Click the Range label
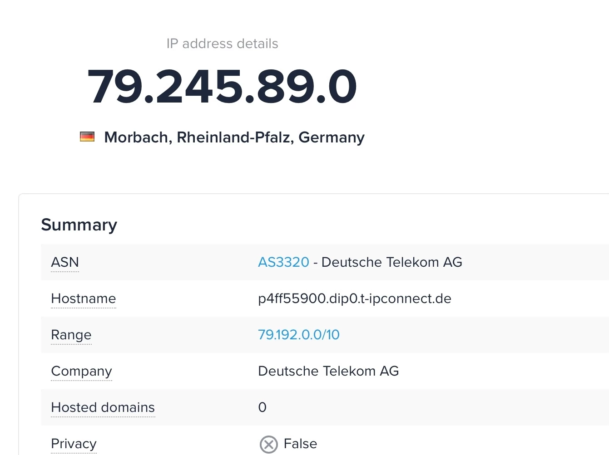The image size is (609, 455). 71,335
